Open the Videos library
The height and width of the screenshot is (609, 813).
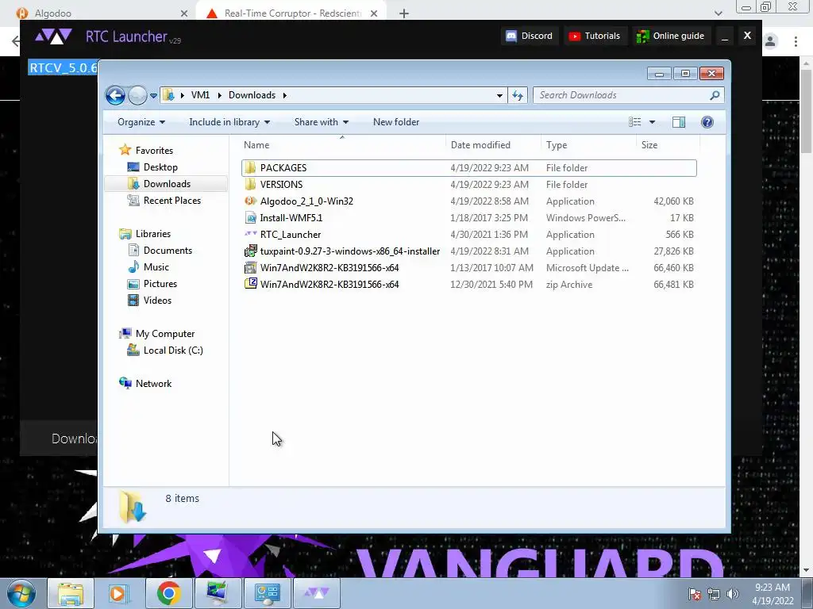(149, 300)
